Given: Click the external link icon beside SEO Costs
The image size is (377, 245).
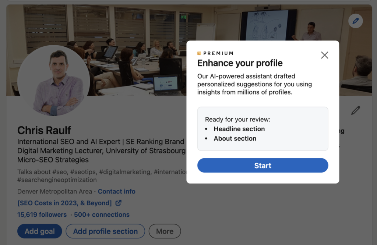Looking at the screenshot, I should pyautogui.click(x=119, y=203).
